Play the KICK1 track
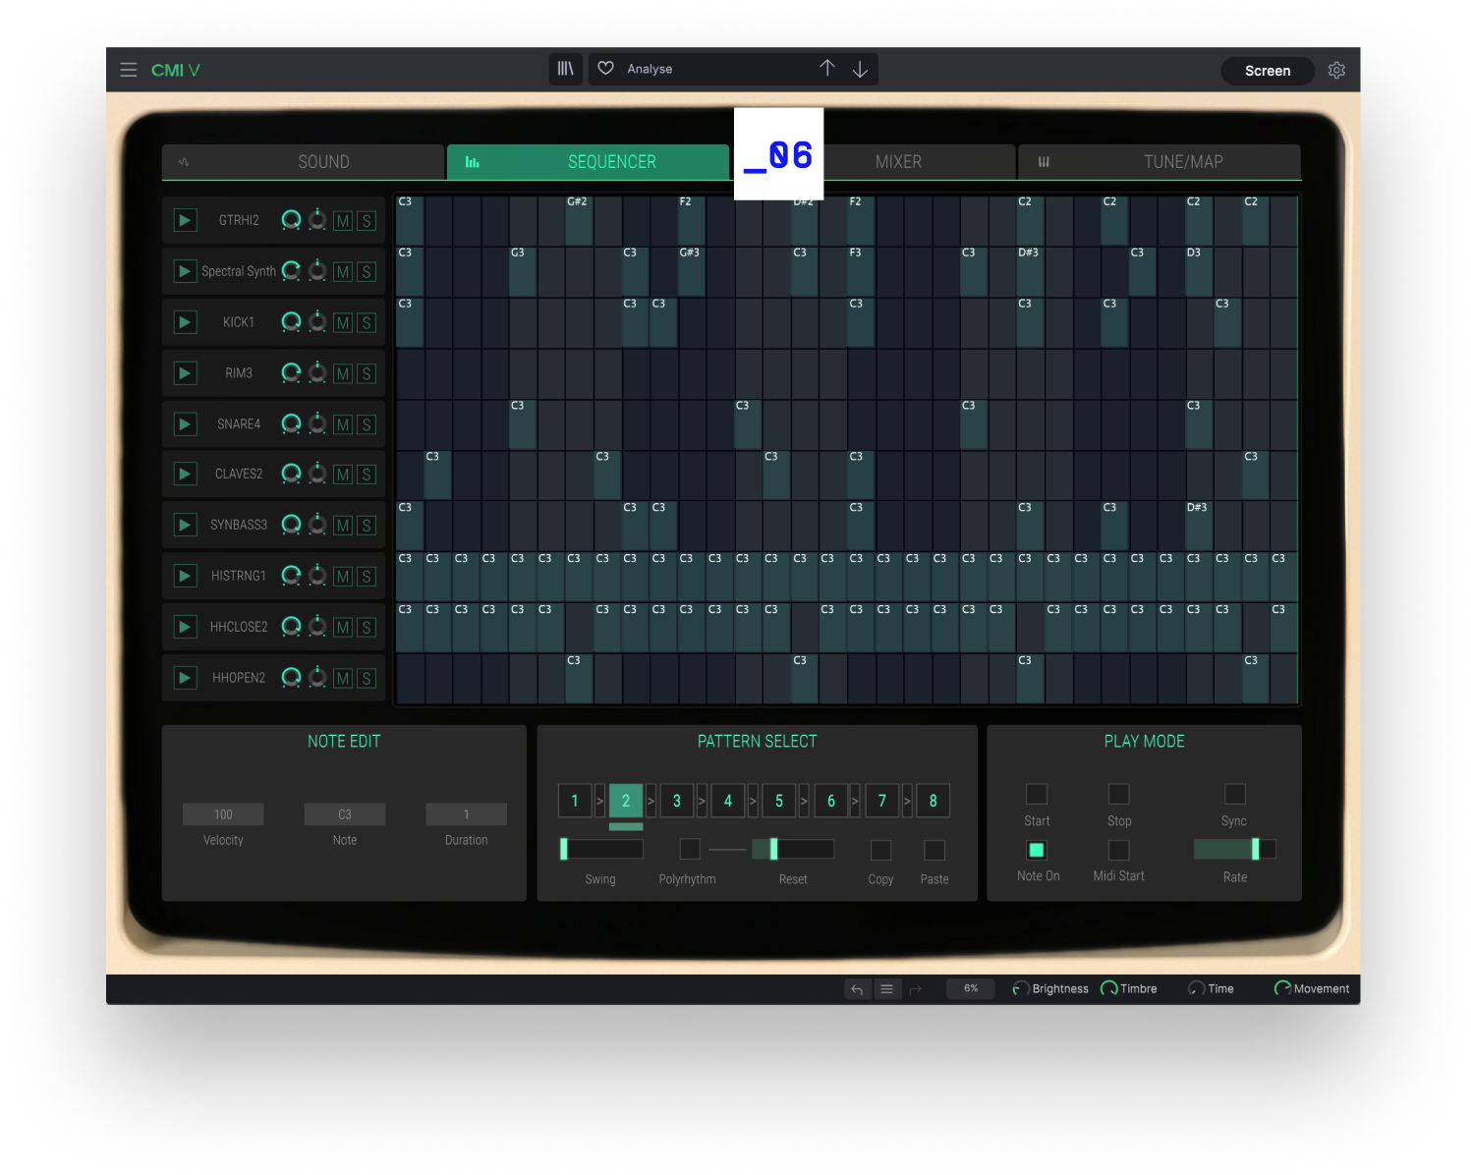This screenshot has width=1471, height=1175. [185, 322]
